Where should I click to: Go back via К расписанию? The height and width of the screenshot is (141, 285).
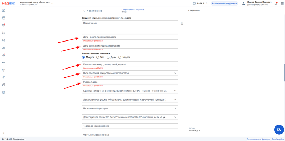click(93, 11)
